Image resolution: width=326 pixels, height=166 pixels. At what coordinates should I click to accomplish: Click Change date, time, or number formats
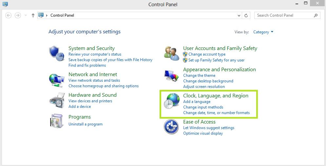[217, 113]
